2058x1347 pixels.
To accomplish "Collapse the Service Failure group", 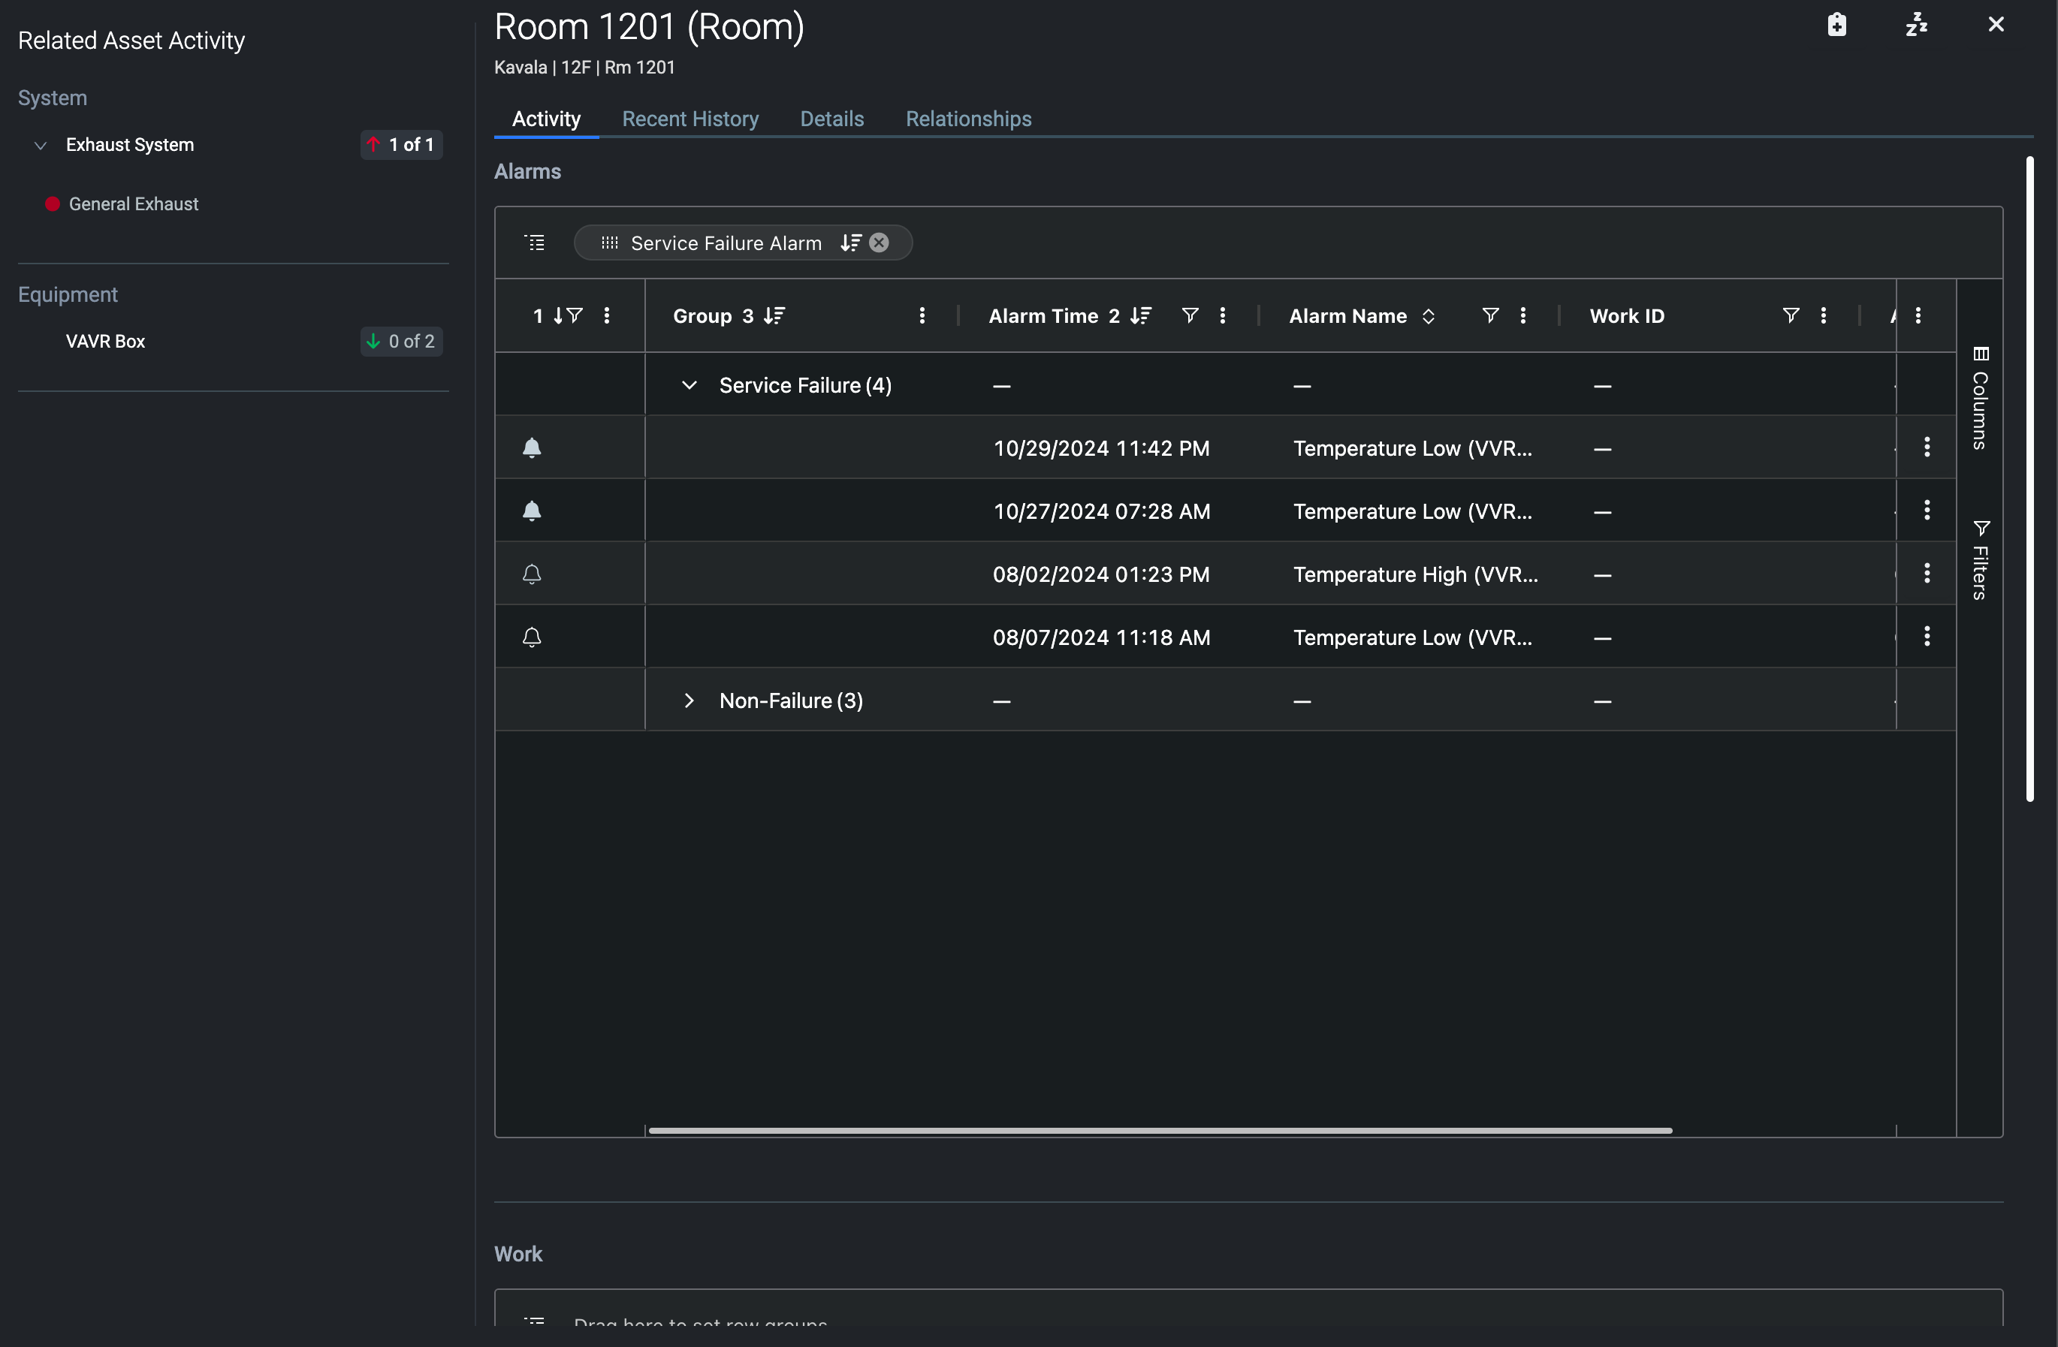I will coord(690,386).
